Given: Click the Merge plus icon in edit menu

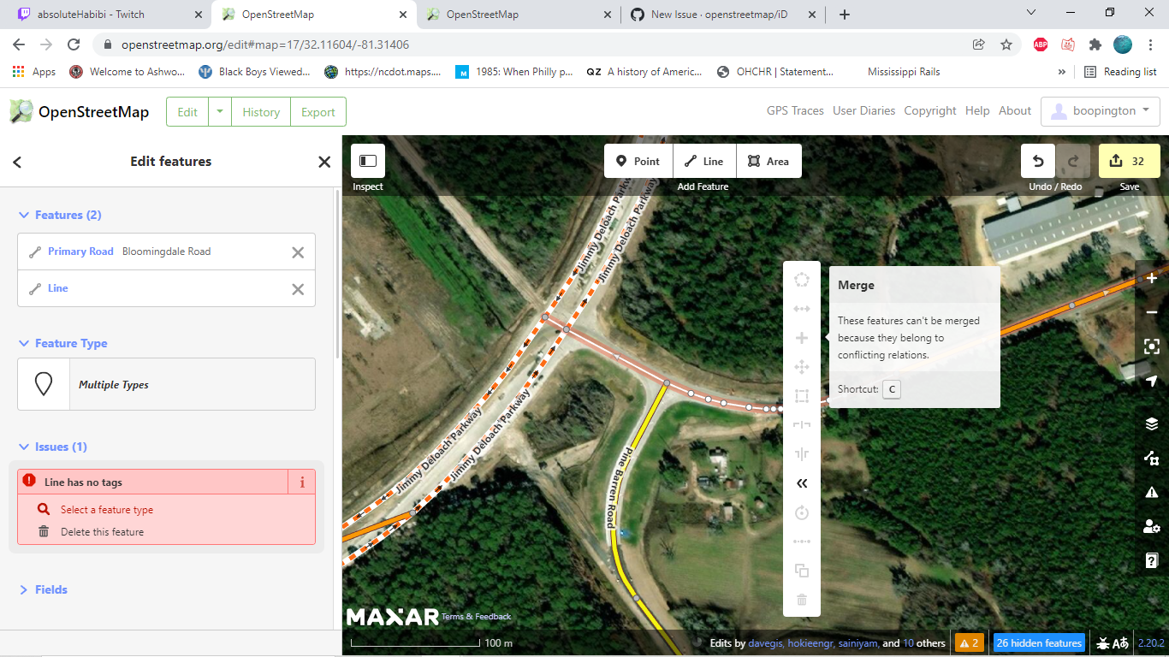Looking at the screenshot, I should [x=802, y=338].
